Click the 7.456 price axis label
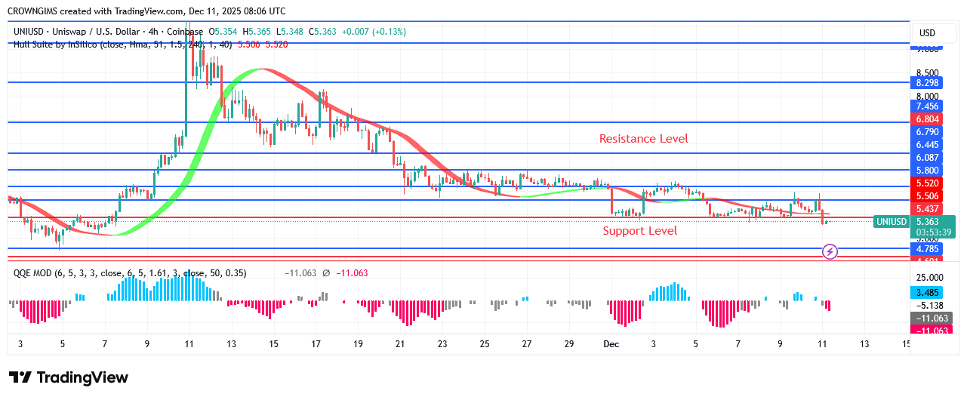Image resolution: width=967 pixels, height=400 pixels. [927, 106]
